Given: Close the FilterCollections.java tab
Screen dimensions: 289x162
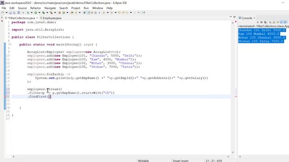Looking at the screenshot, I should coord(37,18).
